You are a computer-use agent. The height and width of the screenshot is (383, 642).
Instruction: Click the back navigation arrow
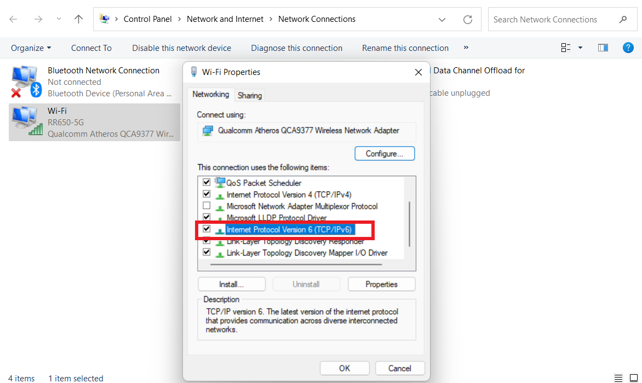12,19
